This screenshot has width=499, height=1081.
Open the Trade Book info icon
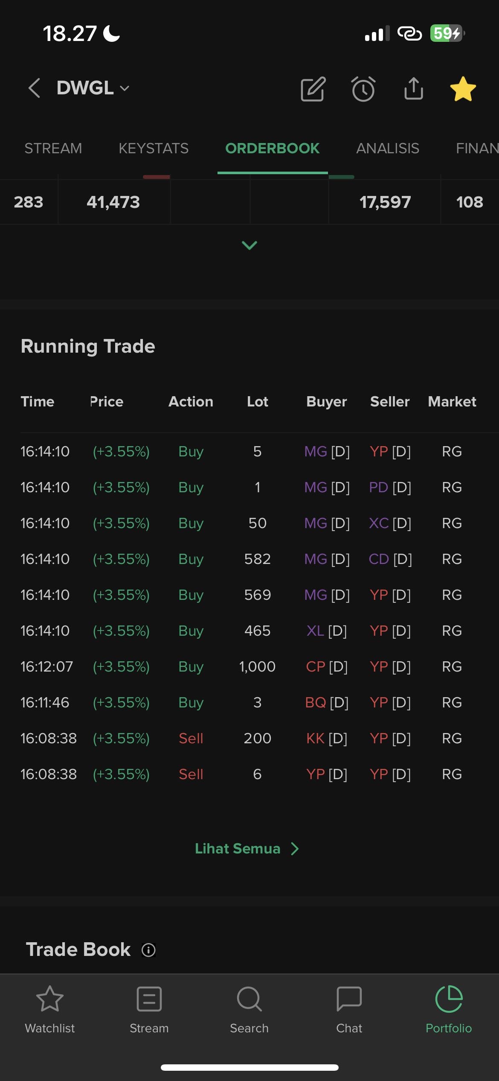[x=148, y=950]
